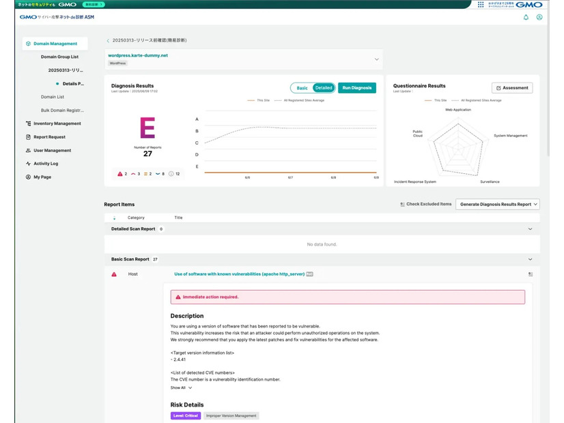Open the GMO apps grid icon
This screenshot has height=423, width=564.
(481, 4)
